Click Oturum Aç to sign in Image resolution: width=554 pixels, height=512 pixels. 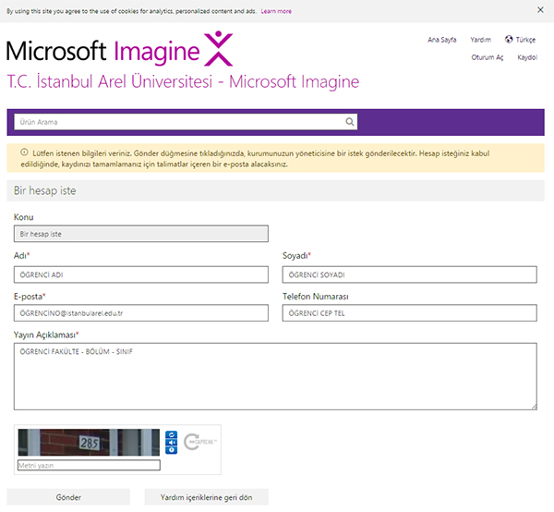[x=487, y=57]
